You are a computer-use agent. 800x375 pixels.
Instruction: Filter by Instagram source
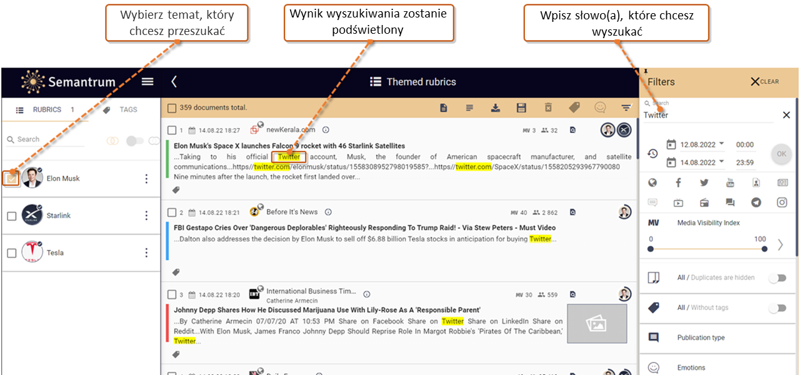[x=782, y=202]
